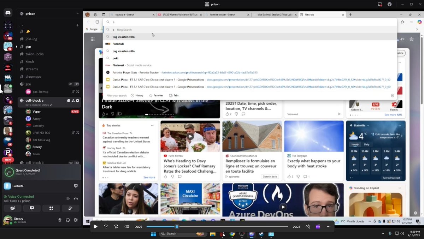This screenshot has width=424, height=239.
Task: Skip back 10 seconds
Action: (106, 227)
